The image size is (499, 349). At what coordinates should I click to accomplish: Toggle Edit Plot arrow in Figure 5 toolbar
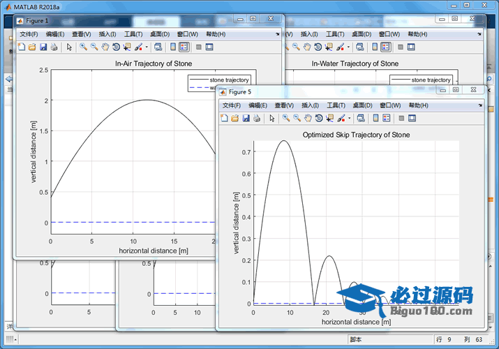click(271, 119)
